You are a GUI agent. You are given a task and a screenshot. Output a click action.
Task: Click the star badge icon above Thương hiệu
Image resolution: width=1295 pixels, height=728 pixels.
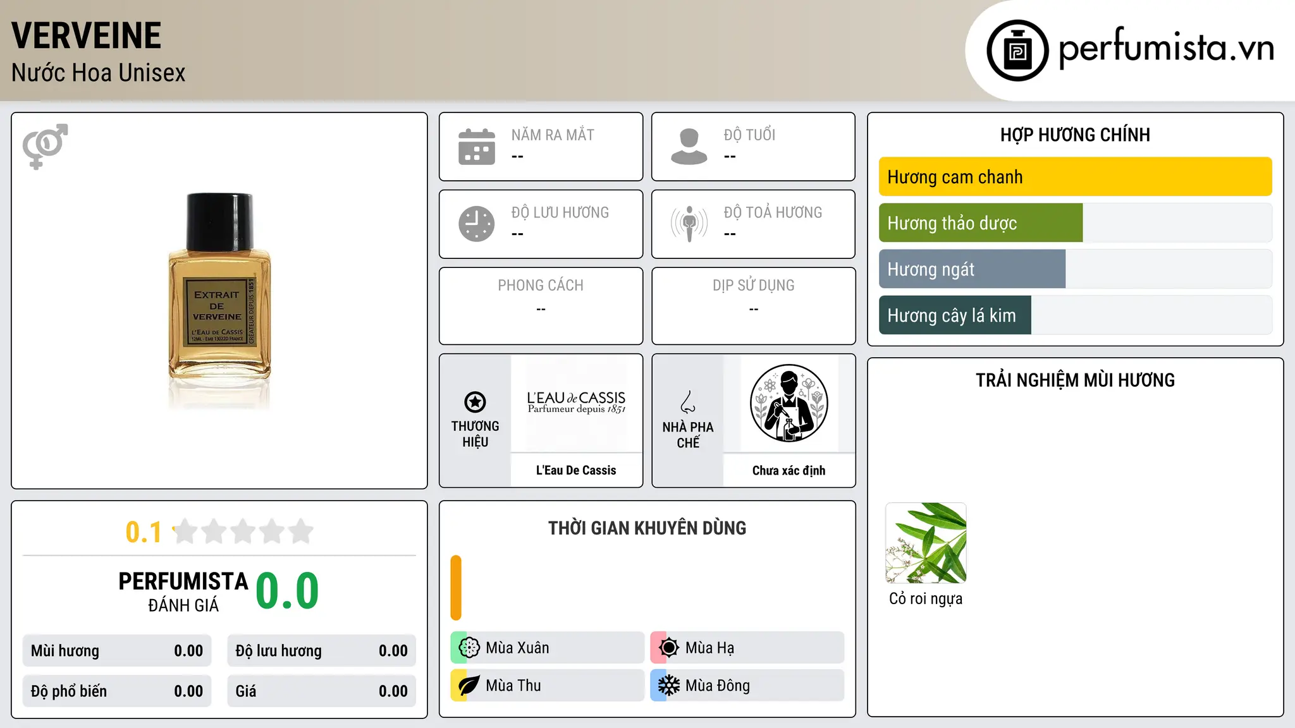tap(475, 402)
